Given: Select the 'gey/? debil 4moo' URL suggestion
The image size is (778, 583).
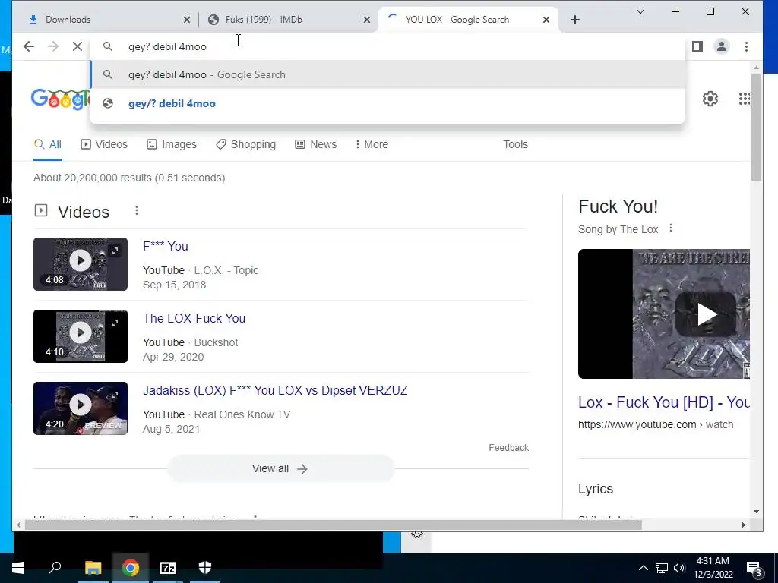Looking at the screenshot, I should coord(387,103).
